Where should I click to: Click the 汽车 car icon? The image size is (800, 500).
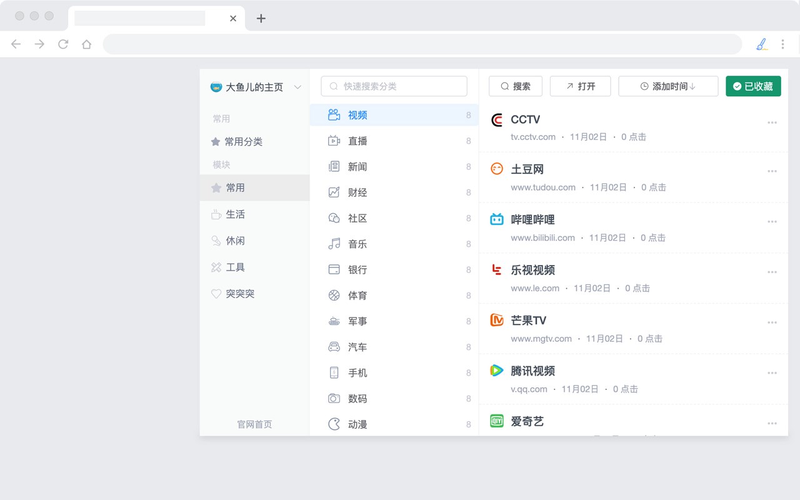click(x=334, y=347)
